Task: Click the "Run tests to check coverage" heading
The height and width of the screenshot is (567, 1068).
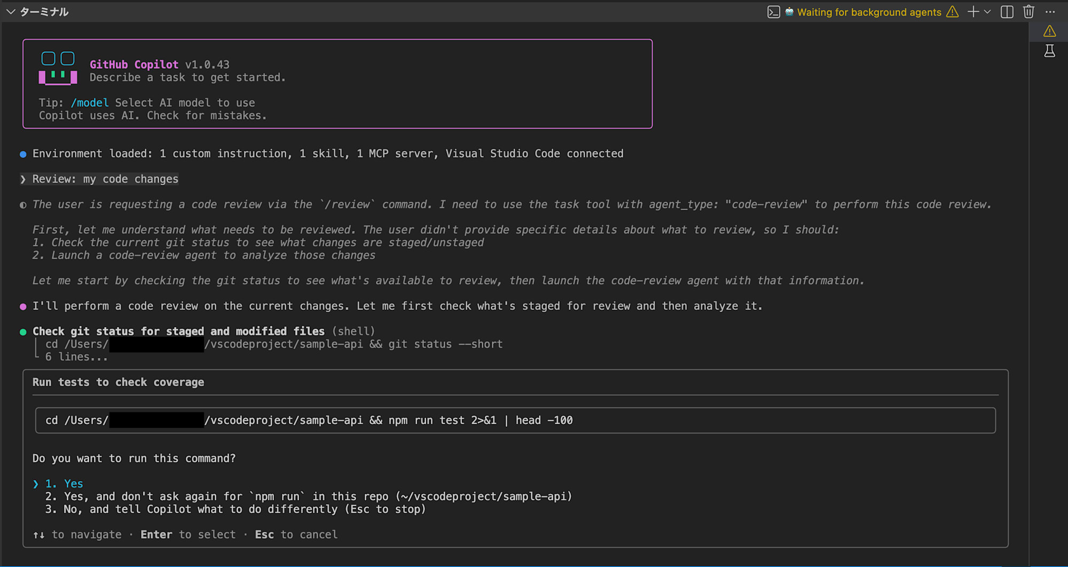Action: tap(118, 382)
